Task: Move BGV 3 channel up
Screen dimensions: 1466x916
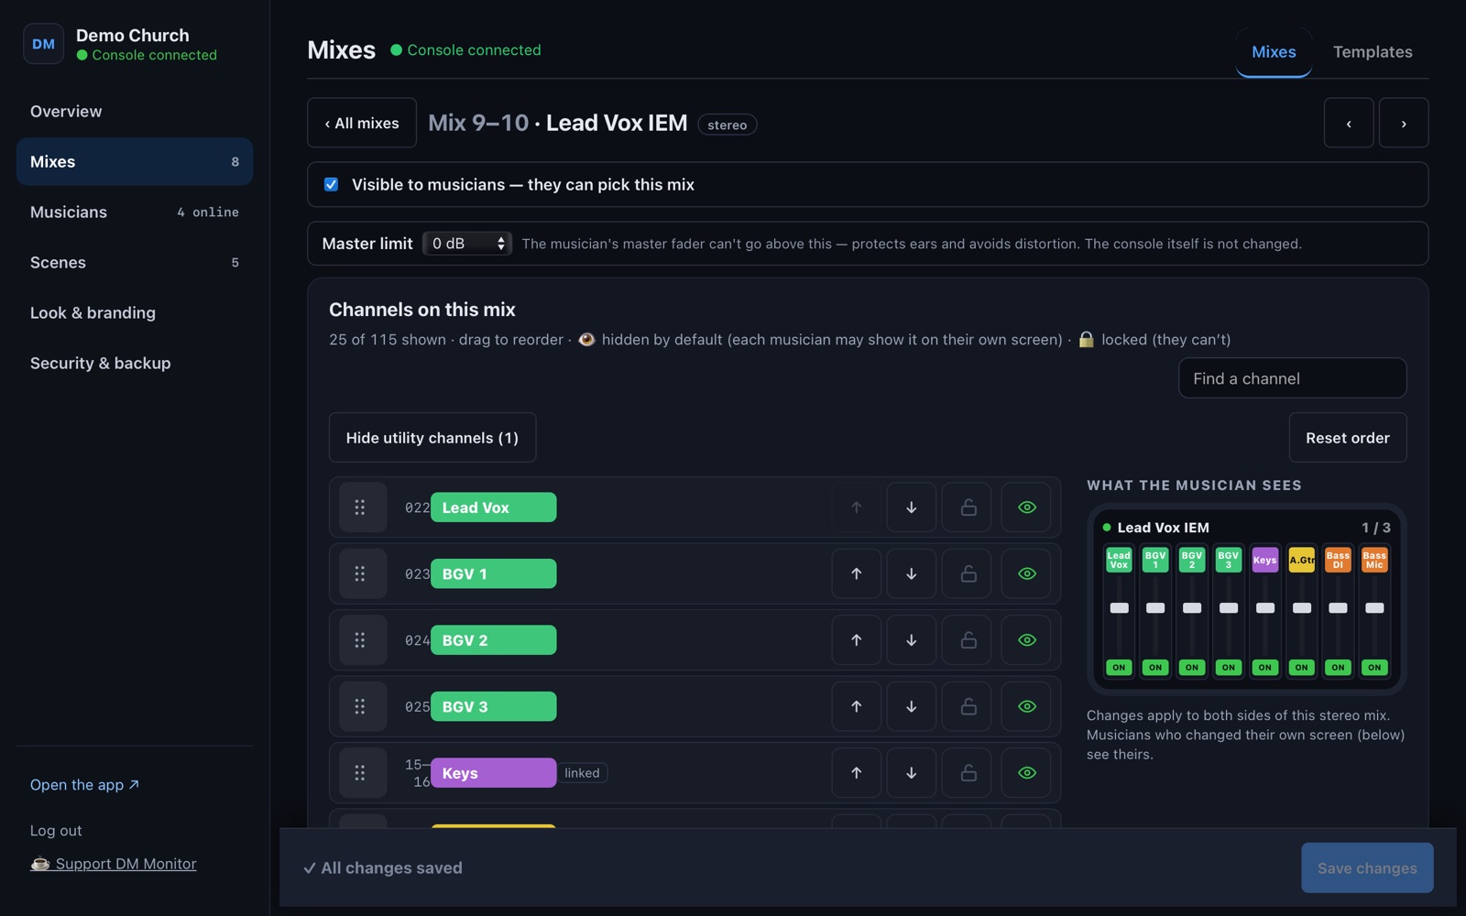Action: (x=856, y=707)
